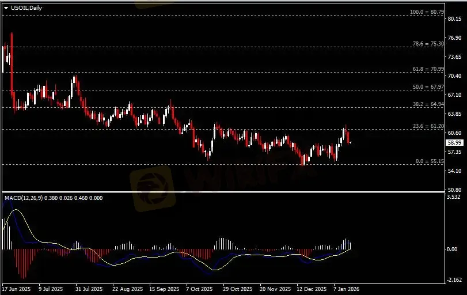467x295 pixels.
Task: Select the USOIL,Daily chart title
Action: 26,8
